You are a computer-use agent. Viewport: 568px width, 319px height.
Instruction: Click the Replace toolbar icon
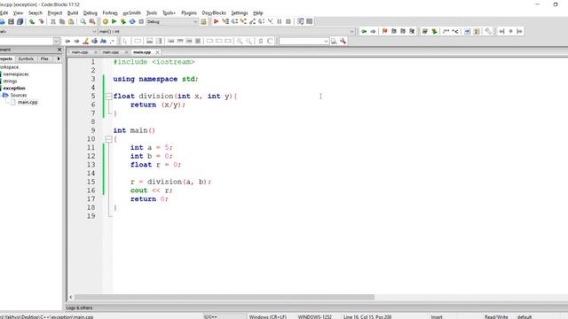pyautogui.click(x=92, y=21)
